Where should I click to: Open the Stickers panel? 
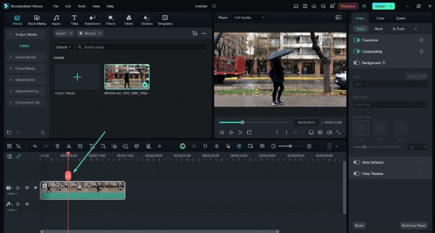[x=147, y=20]
